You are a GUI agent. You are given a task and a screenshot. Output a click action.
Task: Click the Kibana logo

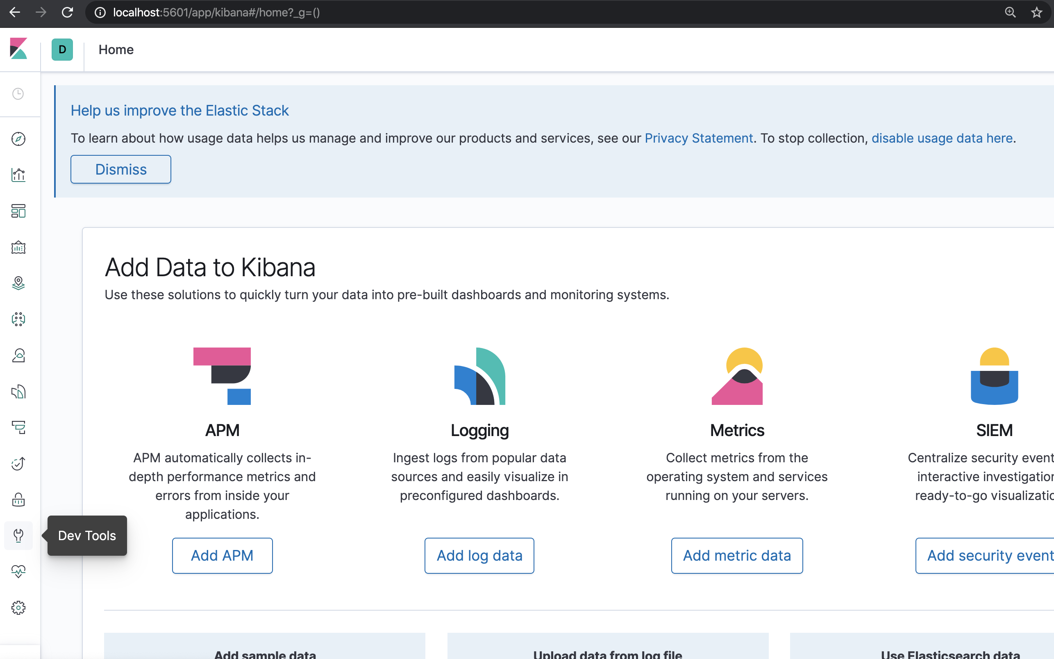[18, 49]
